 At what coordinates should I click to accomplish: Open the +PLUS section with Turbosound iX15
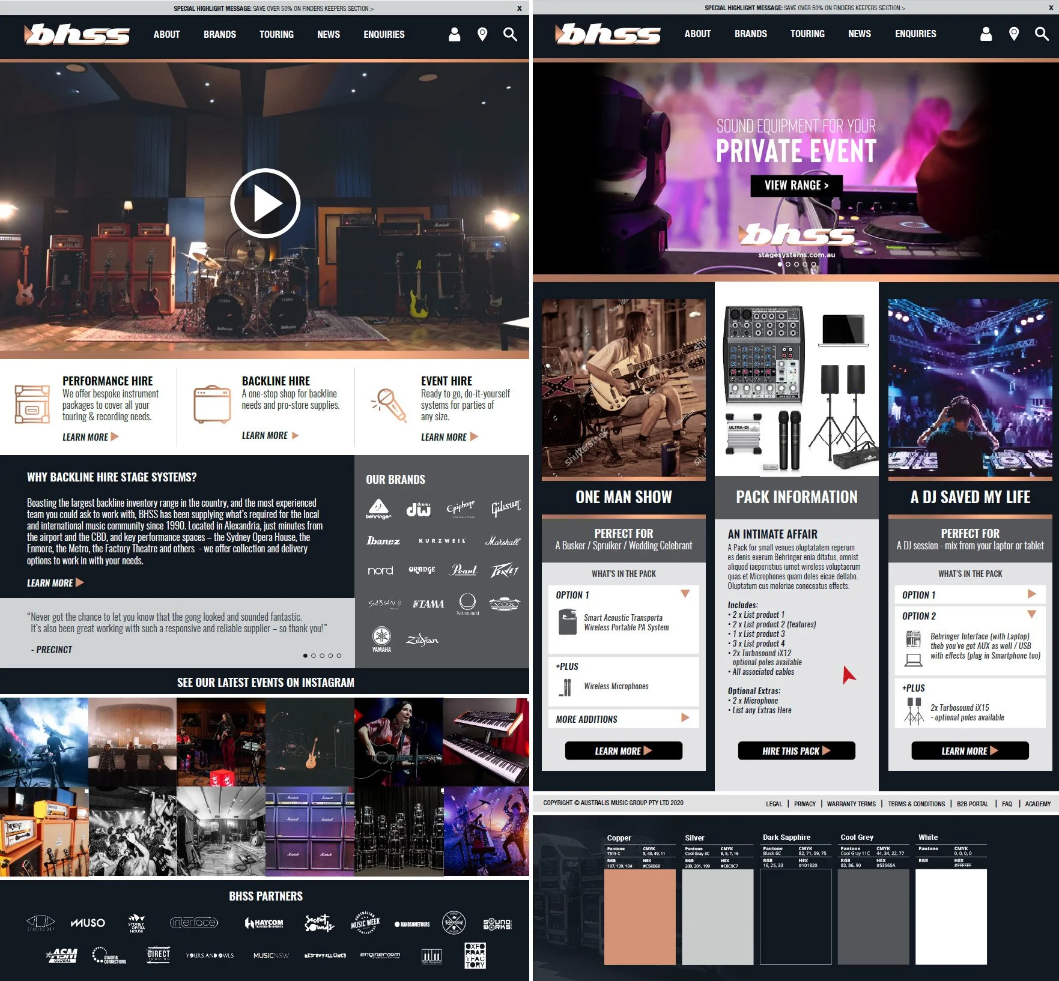click(970, 703)
